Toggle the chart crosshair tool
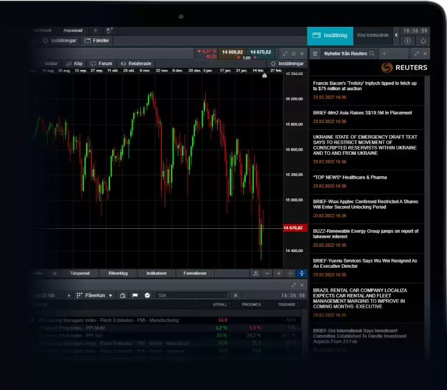 (x=290, y=274)
